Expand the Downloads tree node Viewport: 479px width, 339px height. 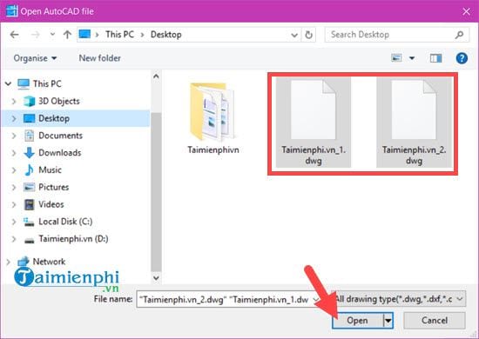click(x=14, y=153)
